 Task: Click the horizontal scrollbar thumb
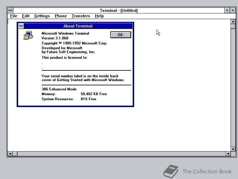click(x=15, y=154)
